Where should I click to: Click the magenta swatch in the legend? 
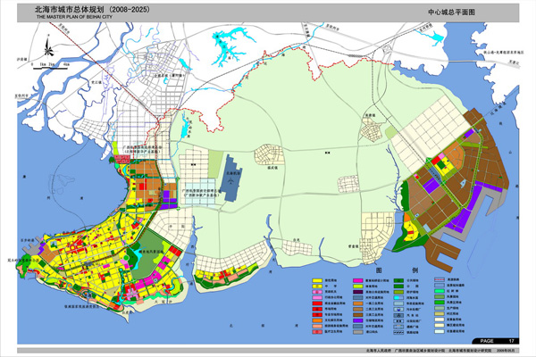[x=358, y=280]
